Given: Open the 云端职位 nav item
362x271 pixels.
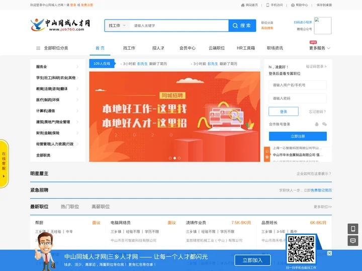Looking at the screenshot, I should click(217, 48).
